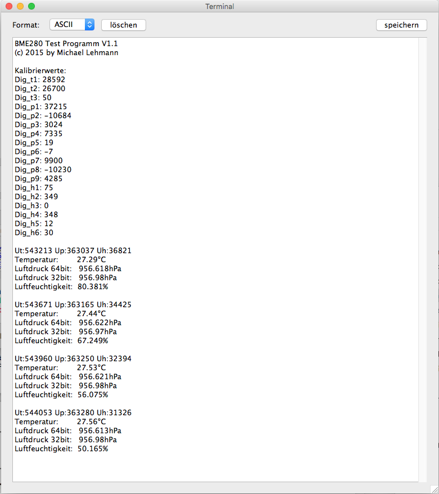Viewport: 439px width, 494px height.
Task: Click the 'Format:' label
Action: coord(26,25)
